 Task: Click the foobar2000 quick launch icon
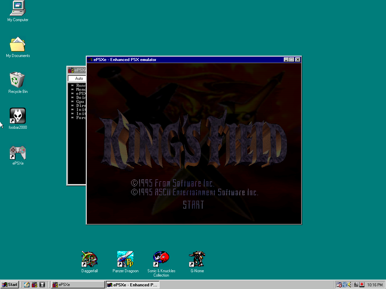click(x=42, y=285)
